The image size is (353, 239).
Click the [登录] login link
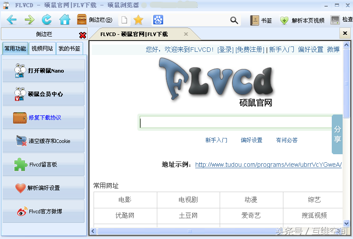(x=226, y=50)
